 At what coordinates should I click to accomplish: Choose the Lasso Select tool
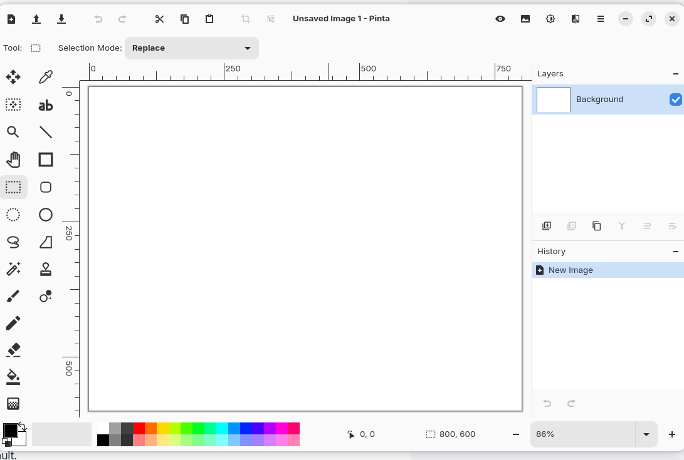[13, 242]
